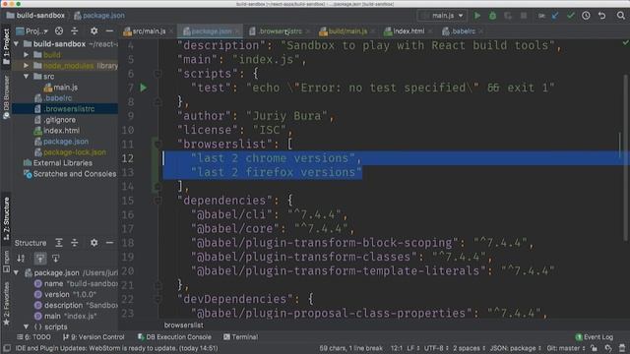Open the DB Browser side tool button

[6, 97]
